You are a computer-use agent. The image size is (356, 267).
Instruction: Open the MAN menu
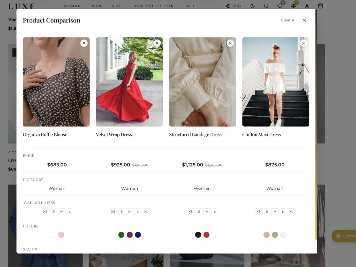pyautogui.click(x=96, y=6)
